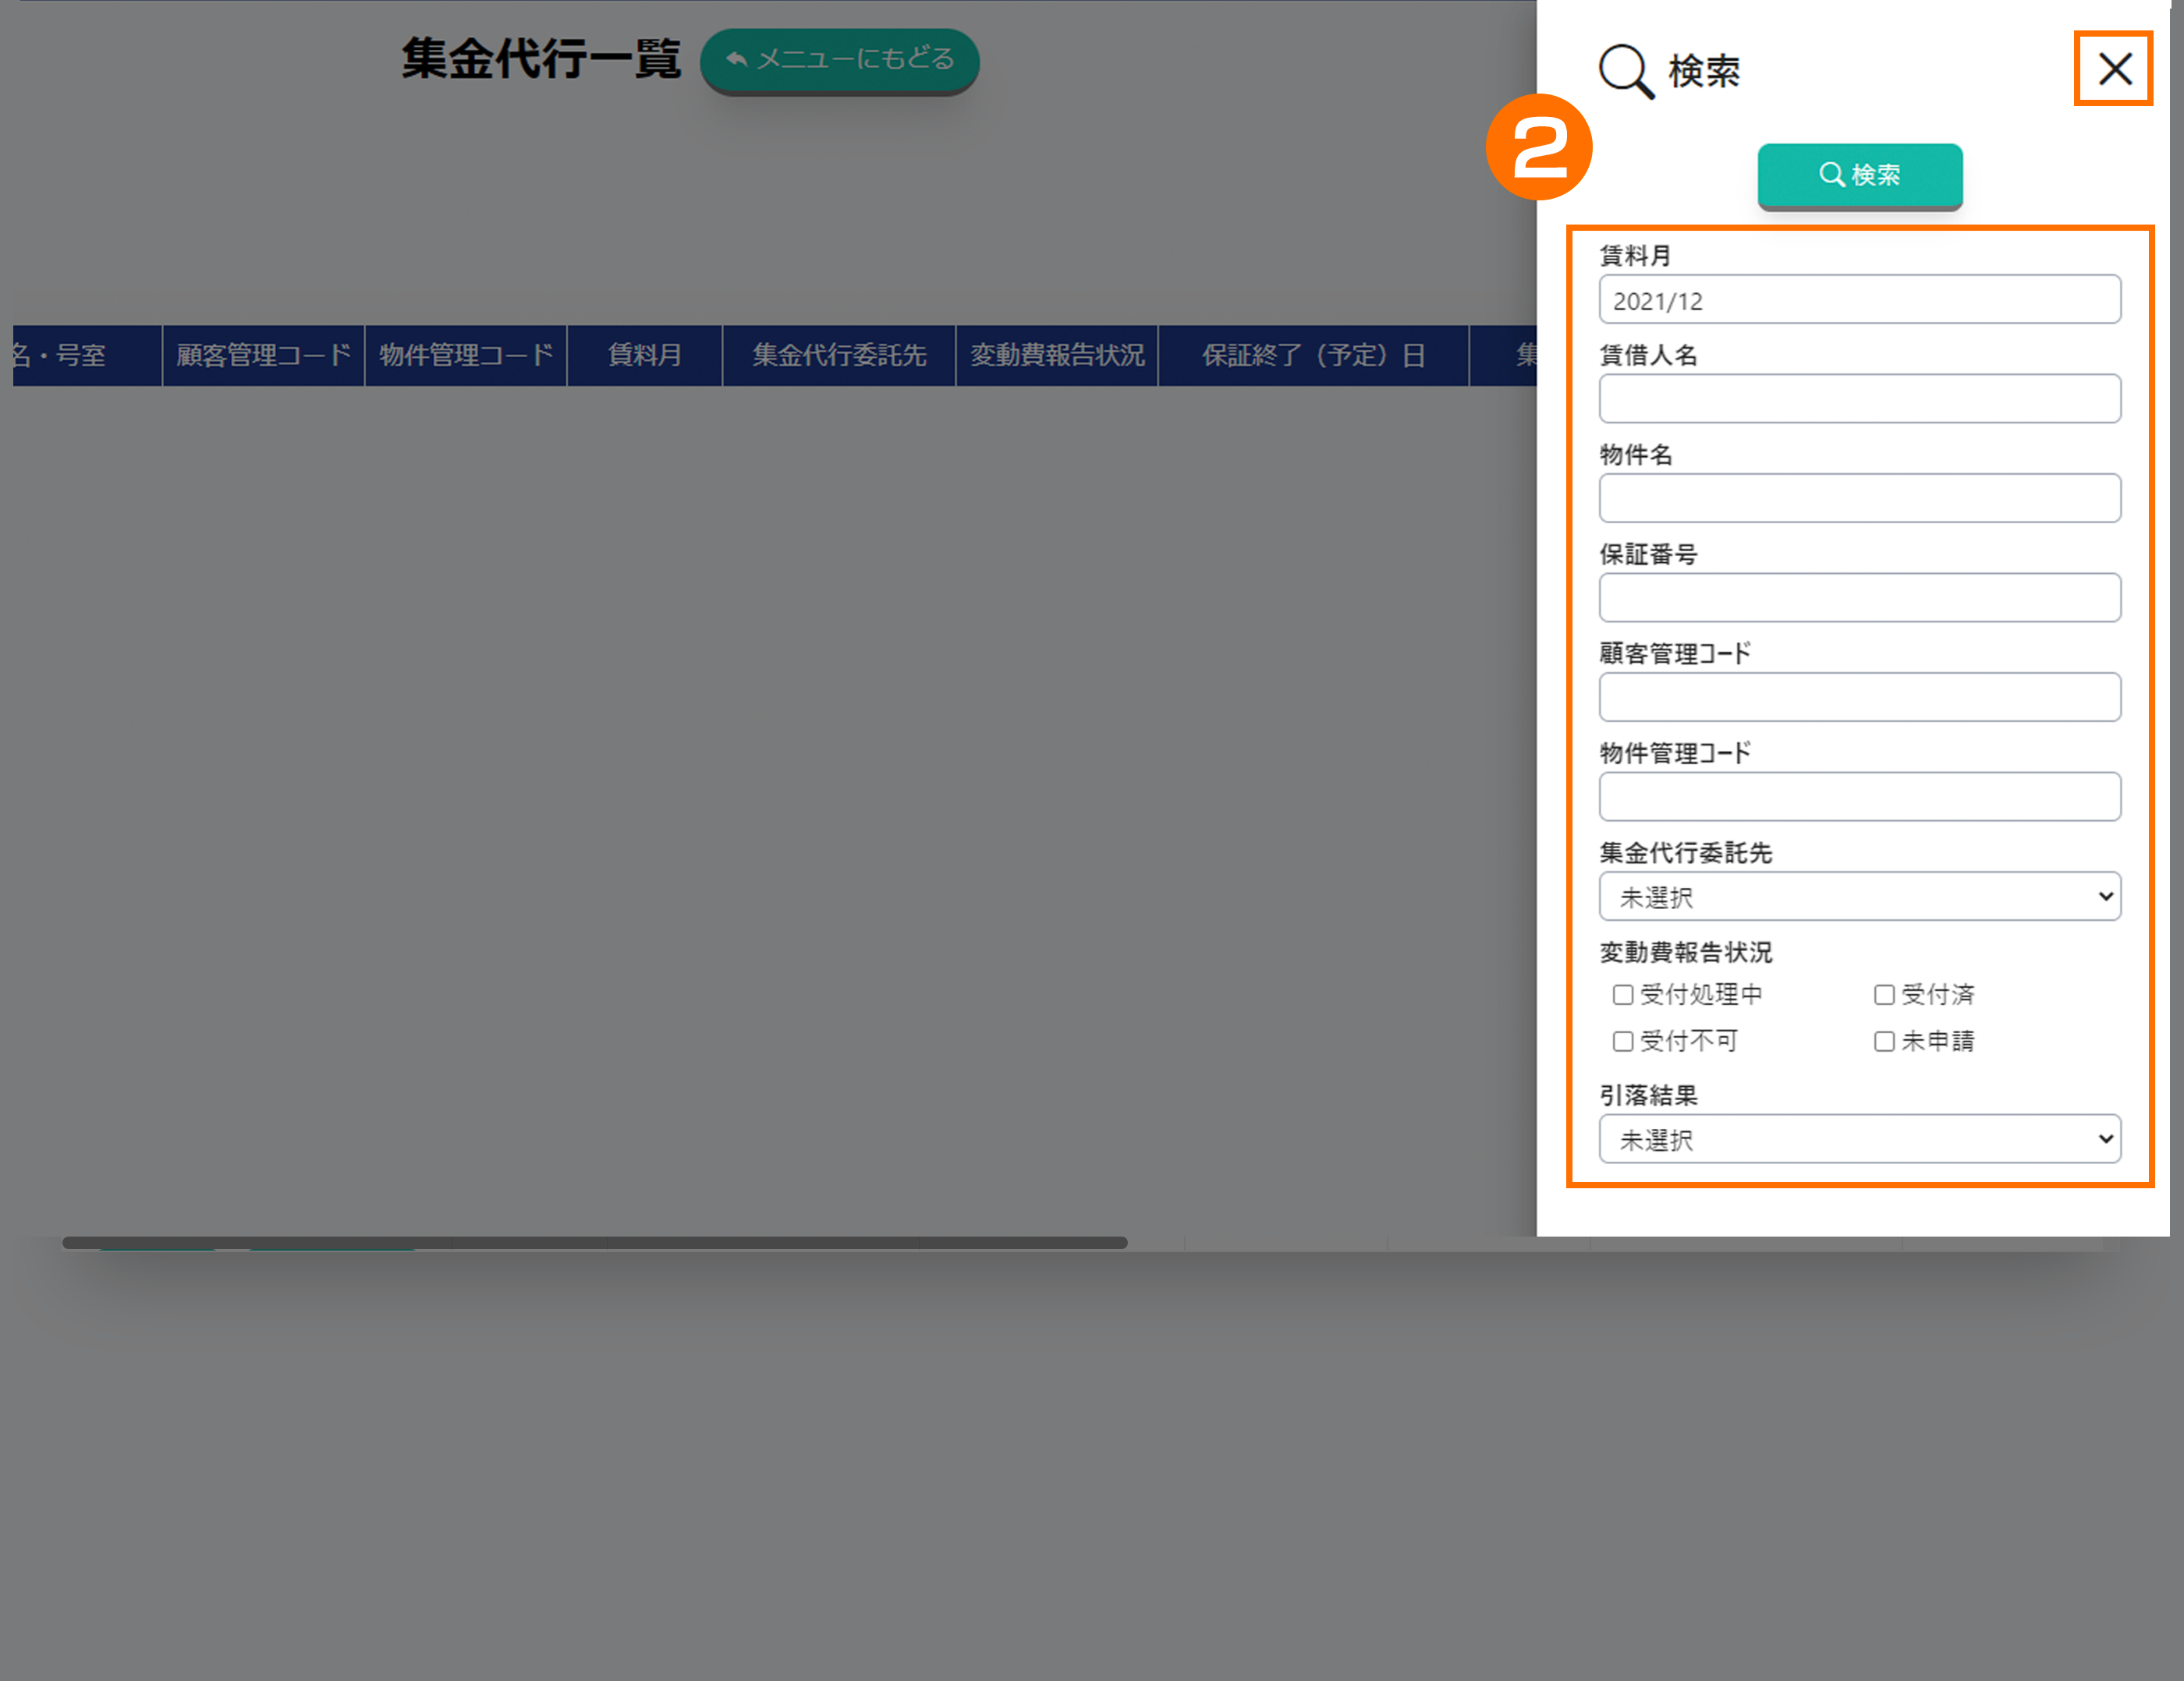Click the horizontal scrollbar below the table
Viewport: 2184px width, 1681px height.
coord(595,1242)
